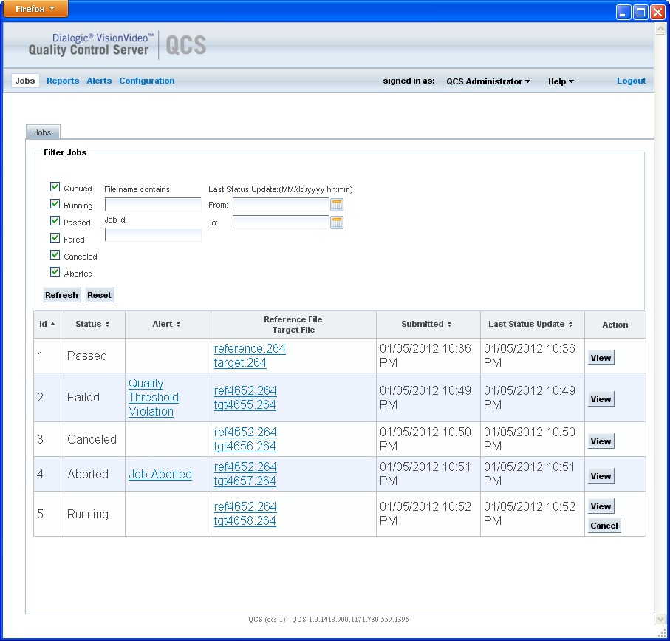Open the Firefox application menu
Screen dimensions: 670x641
(36, 9)
